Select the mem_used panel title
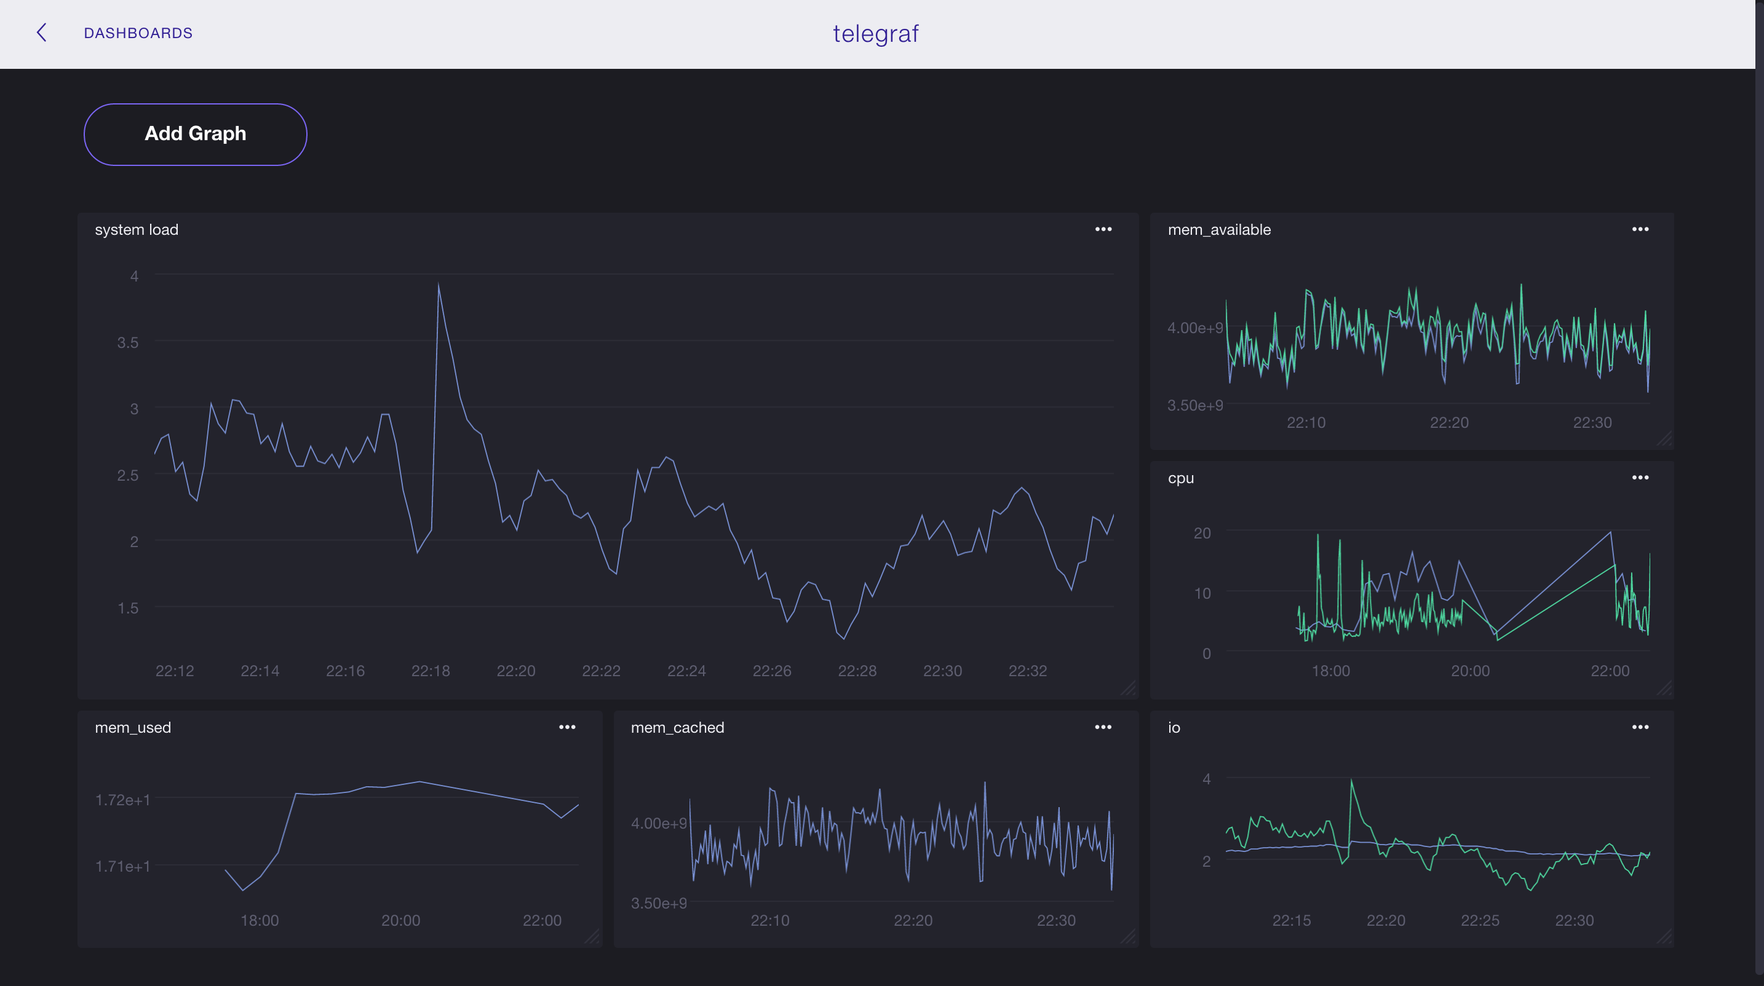The image size is (1764, 986). tap(133, 727)
